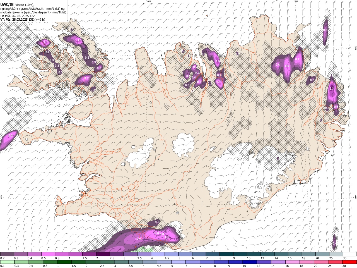Click the '0.9' snowfall value in the northeast
357x268 pixels.
point(286,66)
